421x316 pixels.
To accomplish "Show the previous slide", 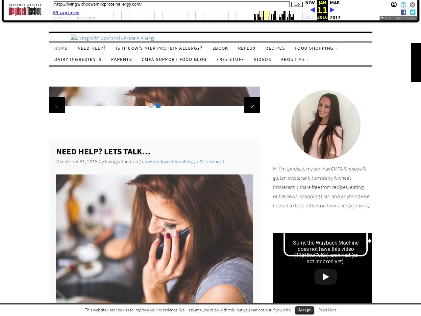I will (57, 105).
